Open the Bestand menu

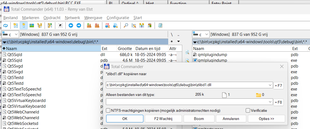point(10,18)
